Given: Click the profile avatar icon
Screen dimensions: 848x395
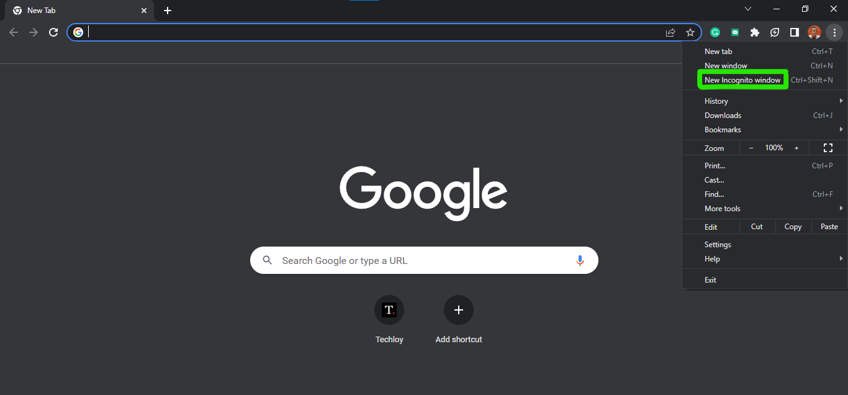Looking at the screenshot, I should (x=814, y=32).
